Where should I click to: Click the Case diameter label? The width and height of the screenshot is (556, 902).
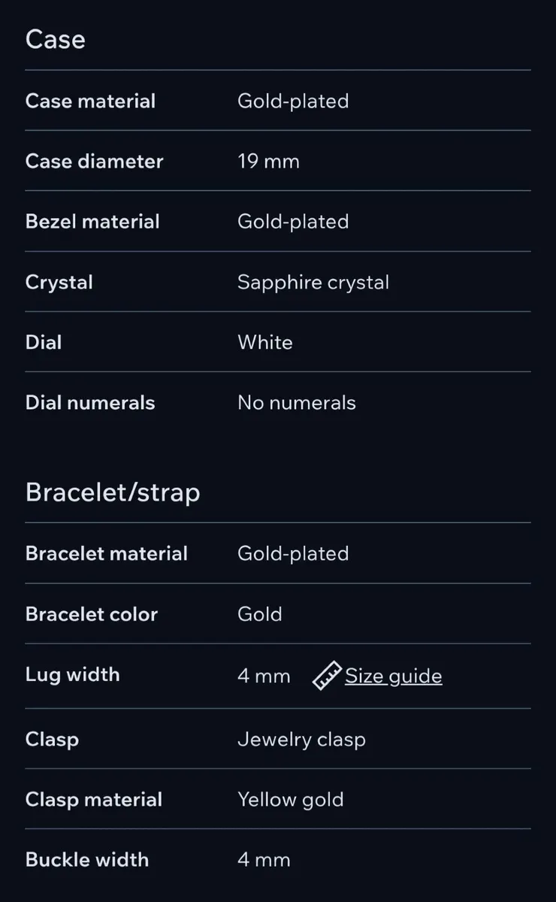coord(94,161)
